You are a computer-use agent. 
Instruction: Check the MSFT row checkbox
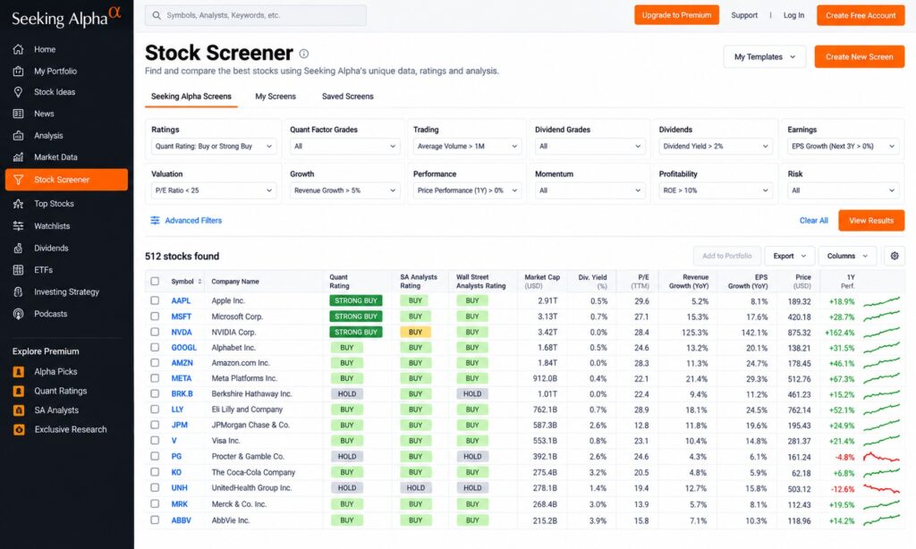pyautogui.click(x=155, y=317)
